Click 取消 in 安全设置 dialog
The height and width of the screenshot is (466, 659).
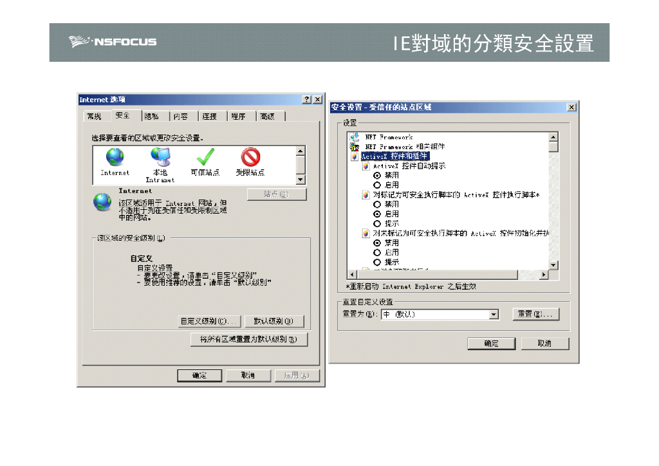[545, 344]
